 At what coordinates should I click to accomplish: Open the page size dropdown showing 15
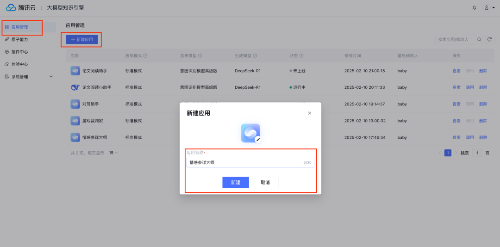113,153
